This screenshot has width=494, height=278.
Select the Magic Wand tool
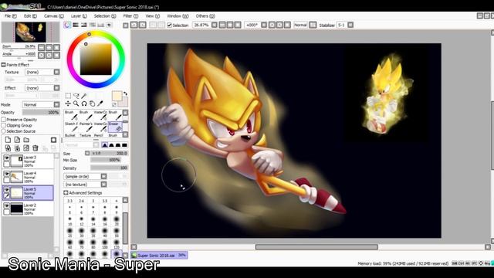(x=84, y=96)
